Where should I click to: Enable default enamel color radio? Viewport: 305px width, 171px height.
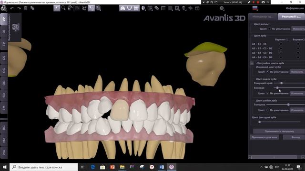pyautogui.click(x=268, y=93)
